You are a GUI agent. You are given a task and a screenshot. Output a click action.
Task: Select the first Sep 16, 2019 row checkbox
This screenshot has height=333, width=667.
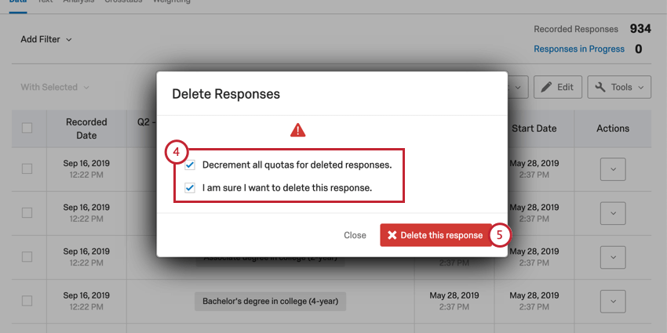[27, 168]
